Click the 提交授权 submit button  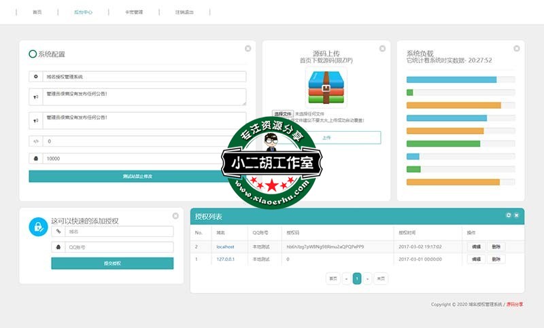[x=112, y=263]
